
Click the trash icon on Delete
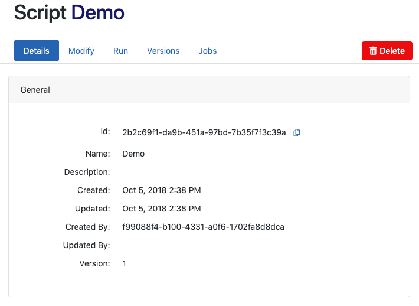pyautogui.click(x=373, y=51)
